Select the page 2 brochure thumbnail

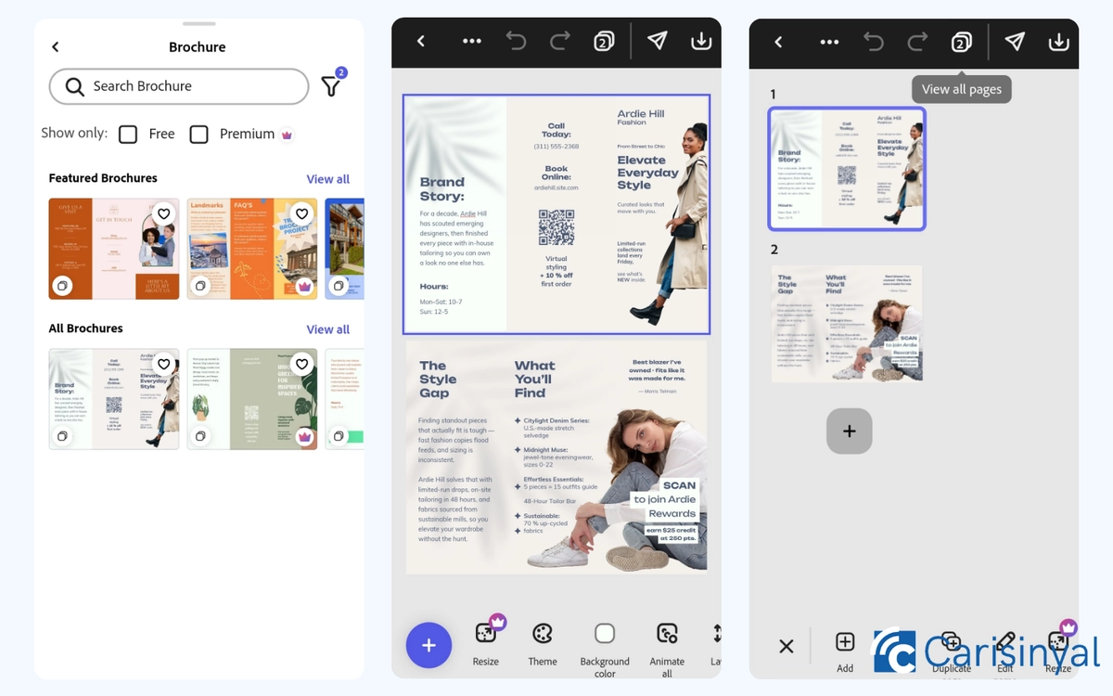click(847, 324)
